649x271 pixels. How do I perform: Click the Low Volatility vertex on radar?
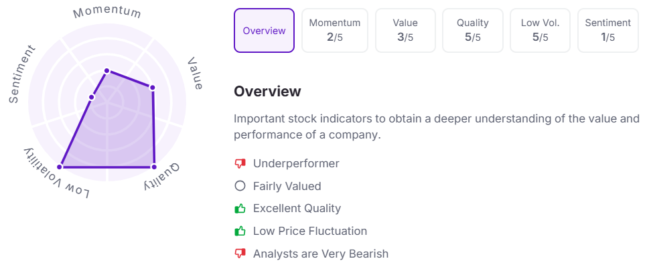pyautogui.click(x=60, y=167)
